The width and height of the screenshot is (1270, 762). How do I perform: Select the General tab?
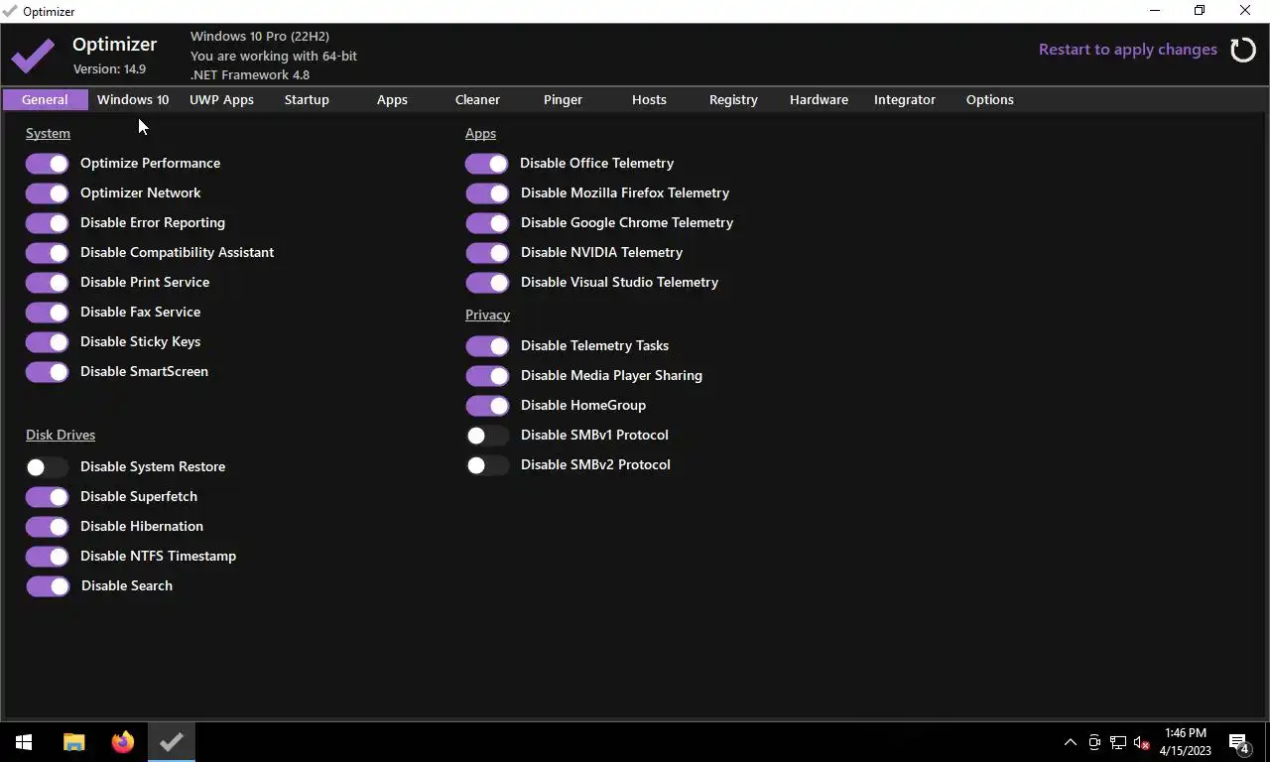pyautogui.click(x=45, y=99)
